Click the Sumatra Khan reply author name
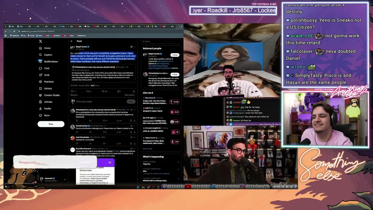Screen dimensions: 373x210 (82, 126)
